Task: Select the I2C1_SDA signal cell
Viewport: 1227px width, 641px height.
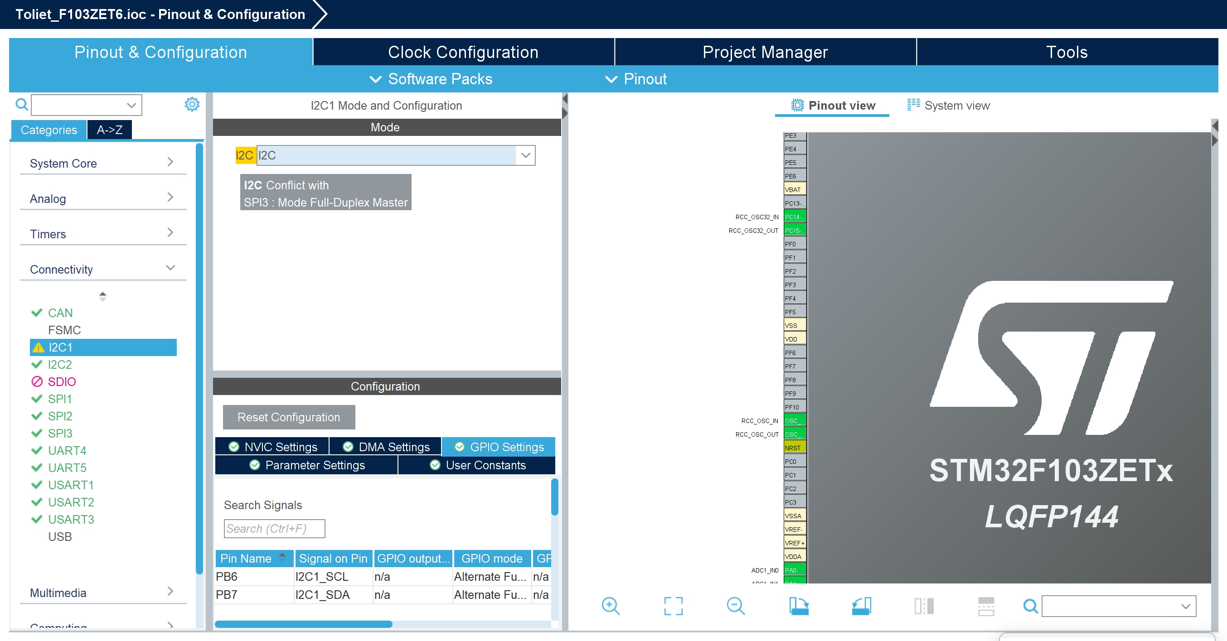Action: coord(334,594)
